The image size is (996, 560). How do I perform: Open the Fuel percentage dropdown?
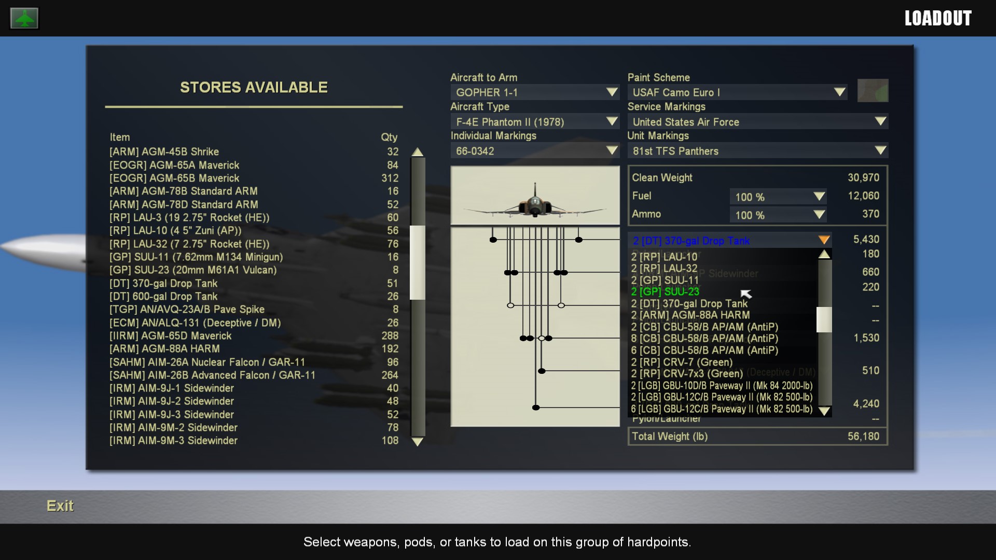click(x=778, y=197)
